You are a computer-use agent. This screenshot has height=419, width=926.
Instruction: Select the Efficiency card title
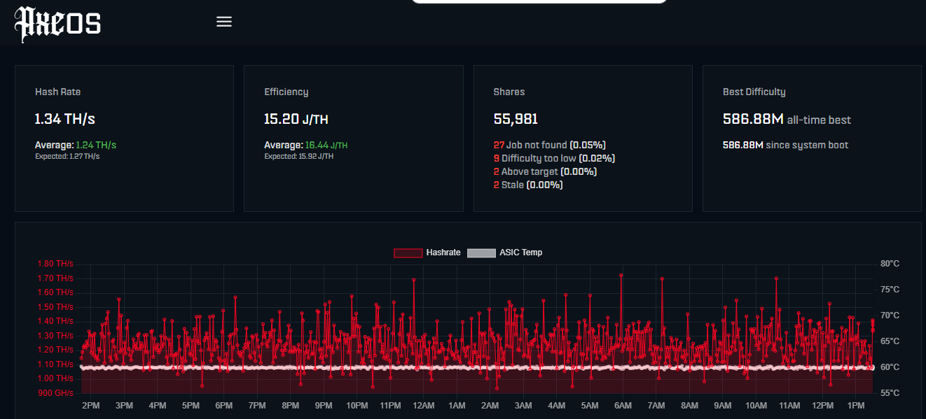pos(286,92)
